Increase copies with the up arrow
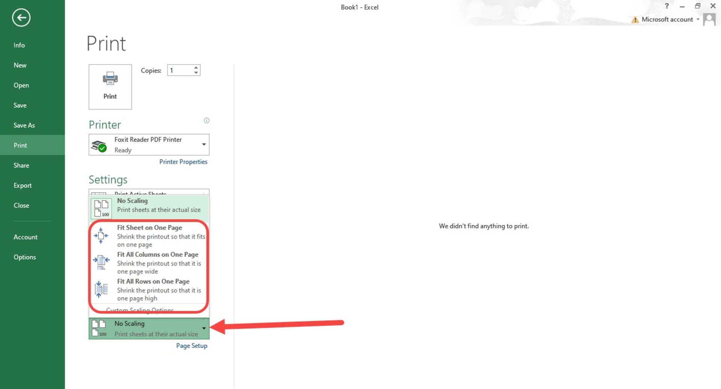The width and height of the screenshot is (721, 389). [196, 68]
